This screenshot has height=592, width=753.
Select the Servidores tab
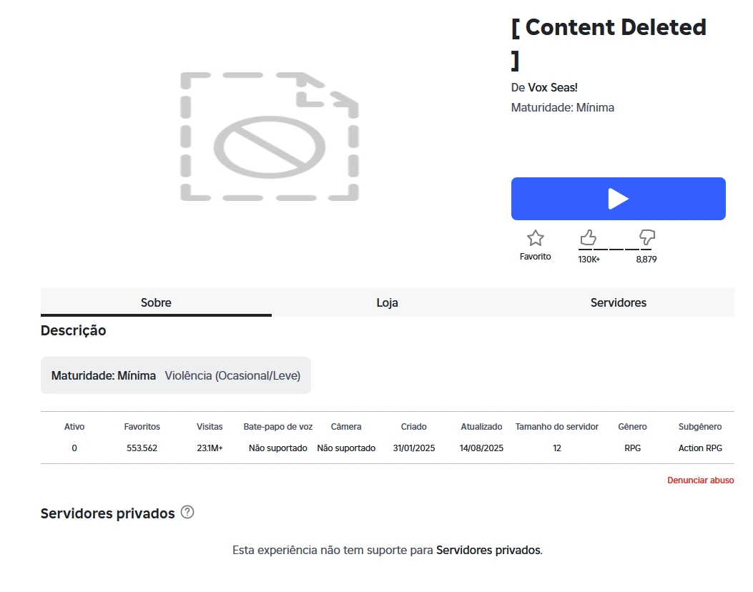pos(618,302)
